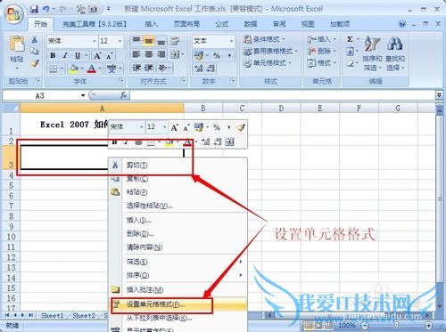Click the red font color A in ribbon
Image resolution: width=446 pixels, height=332 pixels.
click(92, 69)
